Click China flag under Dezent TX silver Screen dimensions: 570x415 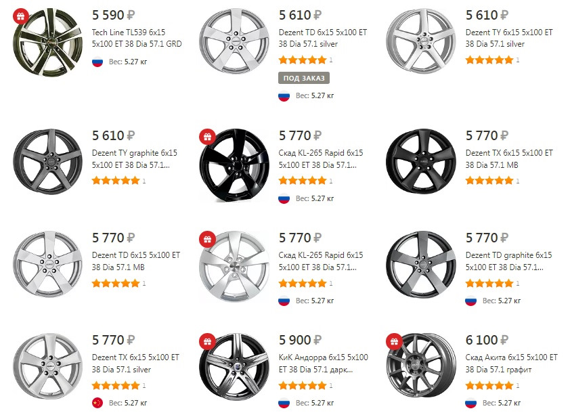pyautogui.click(x=97, y=403)
